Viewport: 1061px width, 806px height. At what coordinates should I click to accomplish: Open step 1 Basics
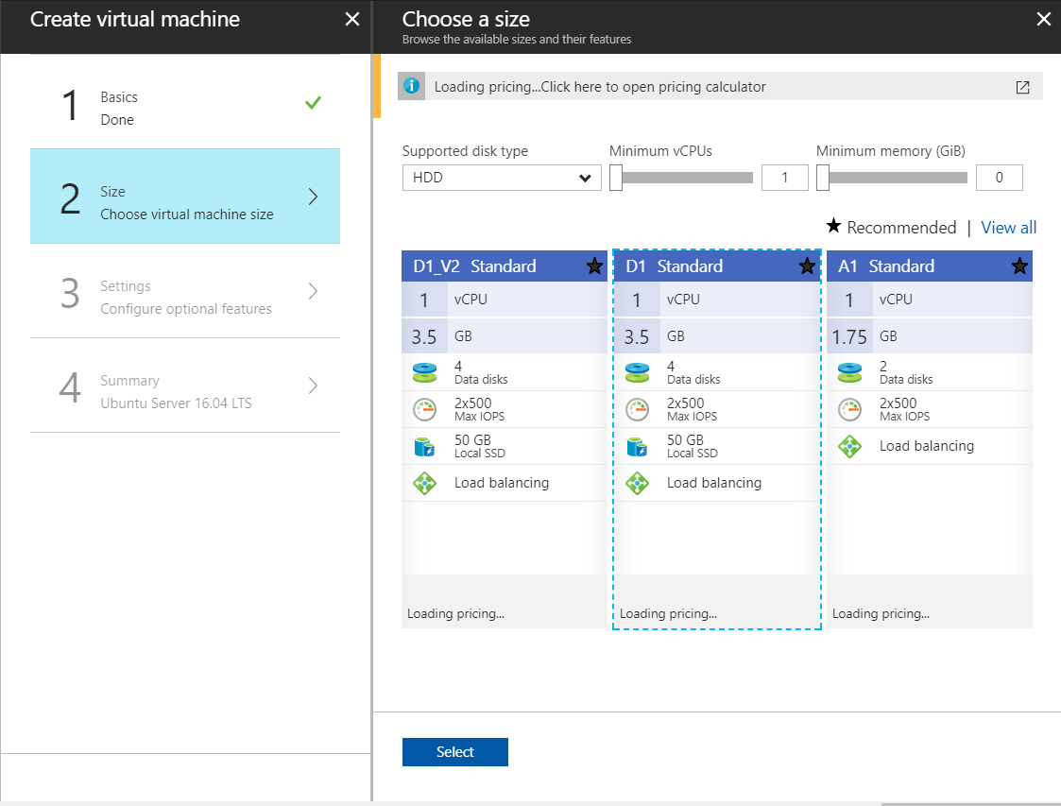point(185,102)
